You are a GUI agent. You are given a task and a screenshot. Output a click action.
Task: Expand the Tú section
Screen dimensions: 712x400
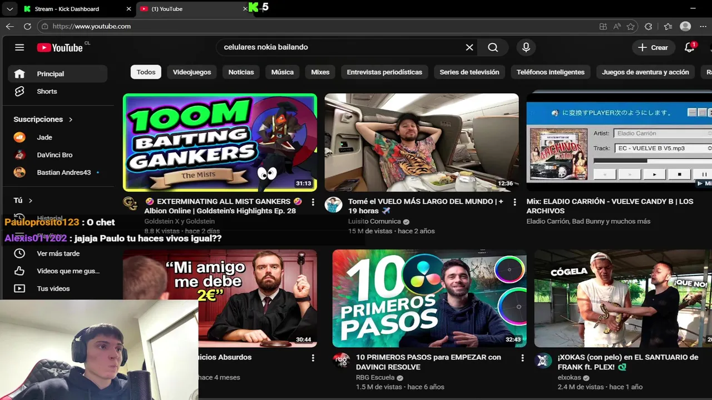[x=23, y=200]
